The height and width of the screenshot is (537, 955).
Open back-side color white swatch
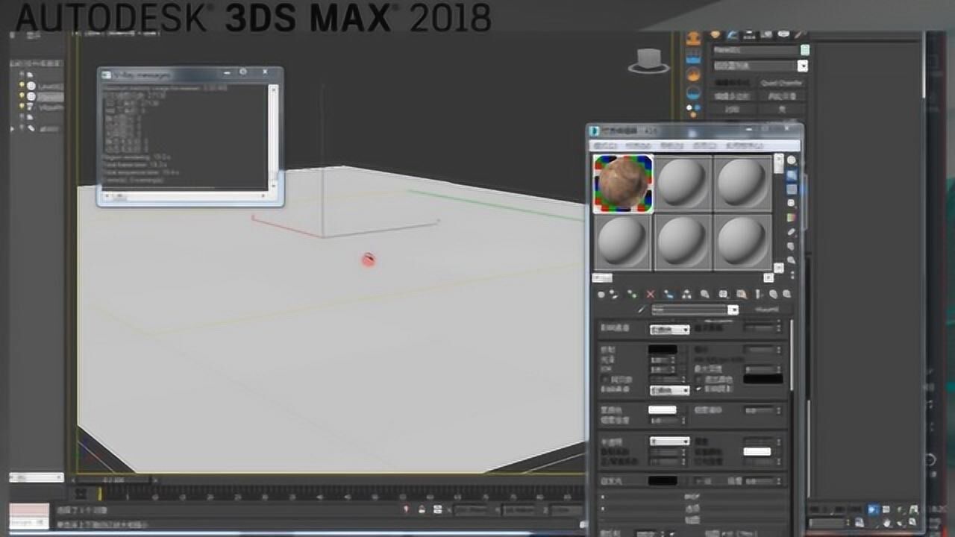coord(757,451)
